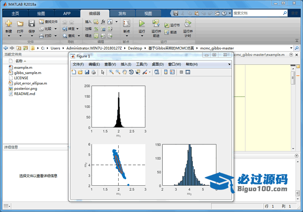This screenshot has width=303, height=212.
Task: Click the New (新建) file icon
Action: 8,23
